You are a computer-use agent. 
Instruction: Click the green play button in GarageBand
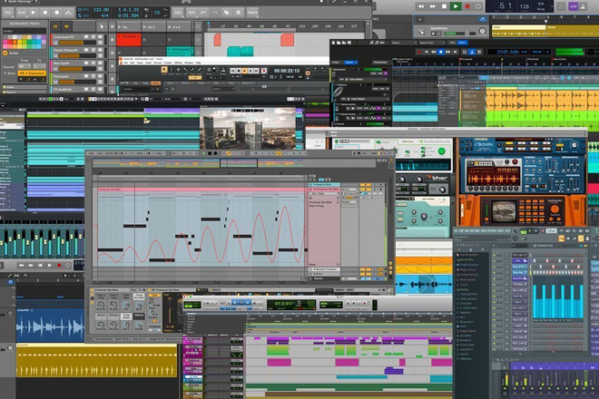pyautogui.click(x=456, y=6)
